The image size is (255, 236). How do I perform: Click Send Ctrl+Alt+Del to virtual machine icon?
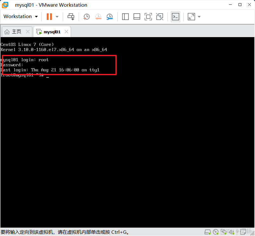pyautogui.click(x=71, y=16)
